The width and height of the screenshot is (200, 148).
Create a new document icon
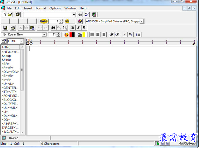click(x=4, y=14)
